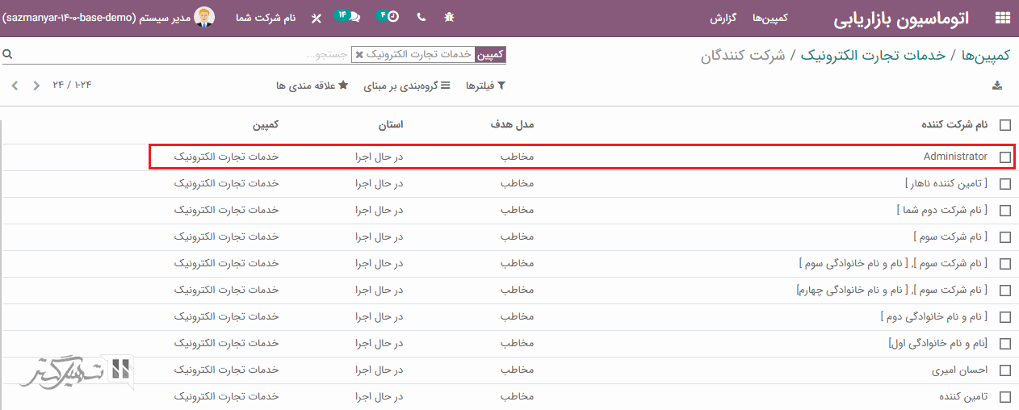This screenshot has width=1019, height=410.
Task: Click the search magnifier icon
Action: point(7,55)
